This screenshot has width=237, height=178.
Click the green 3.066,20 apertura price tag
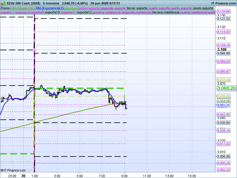[x=226, y=88]
